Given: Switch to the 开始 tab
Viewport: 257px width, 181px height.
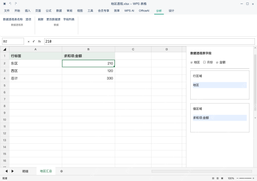Looking at the screenshot, I should coord(17,11).
